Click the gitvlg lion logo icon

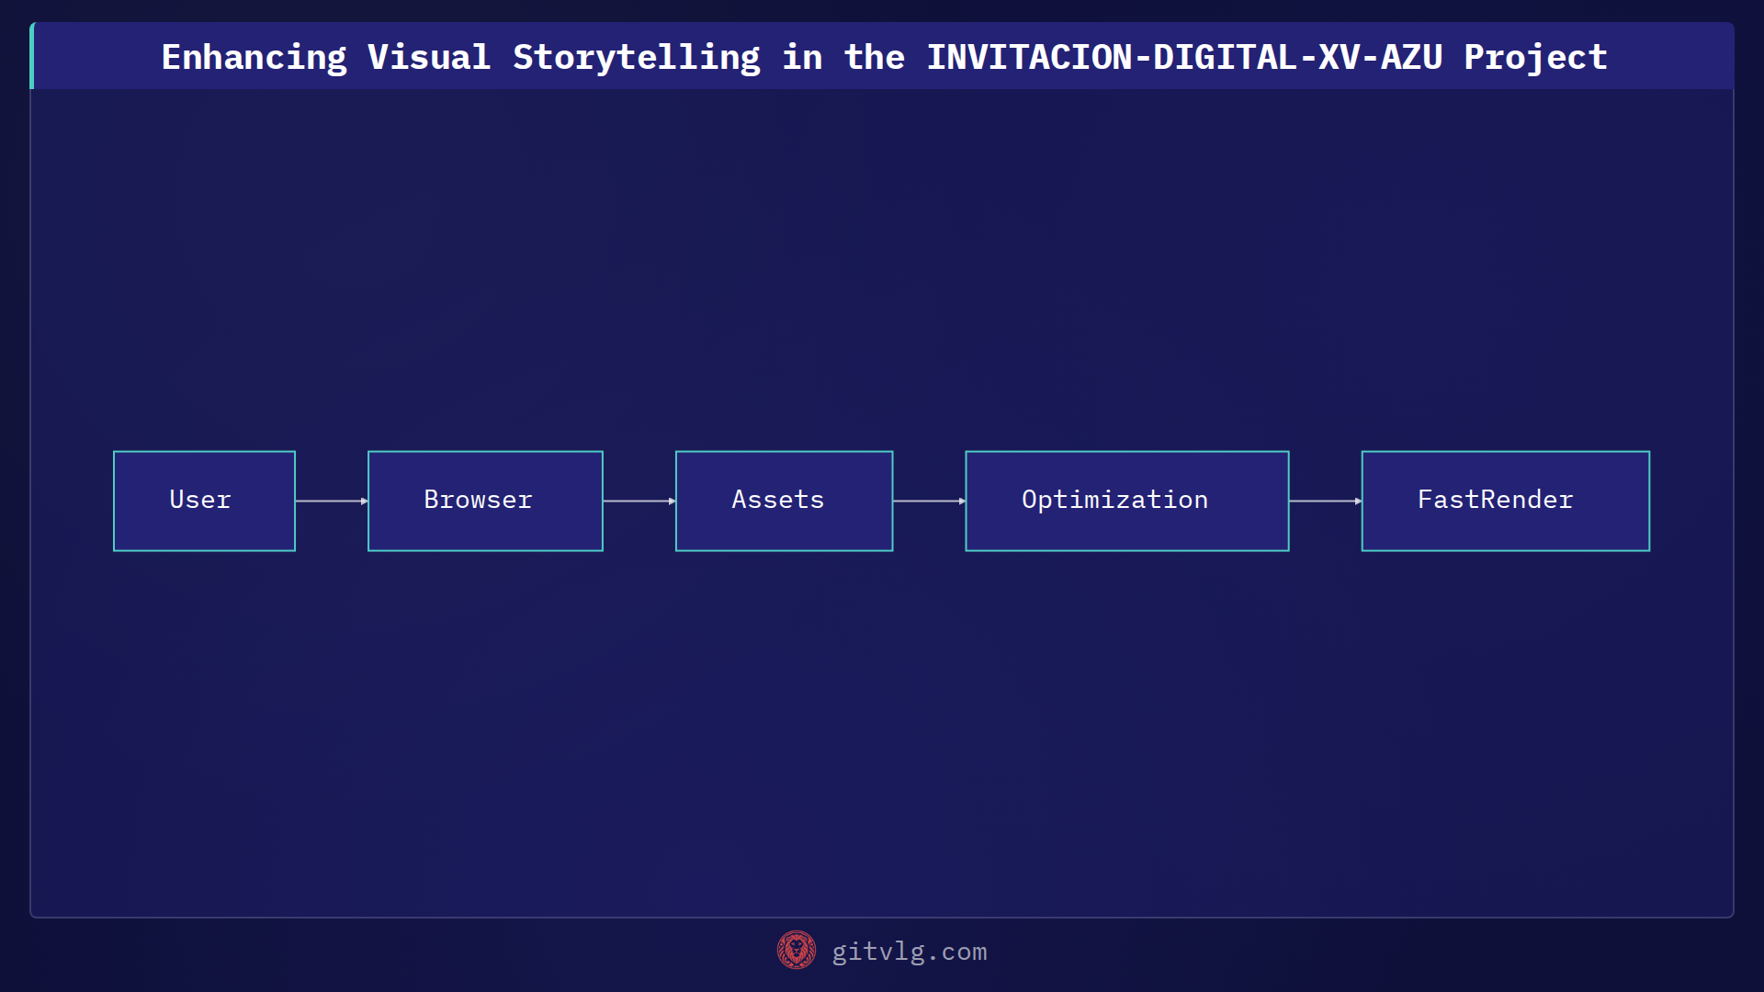[x=796, y=950]
